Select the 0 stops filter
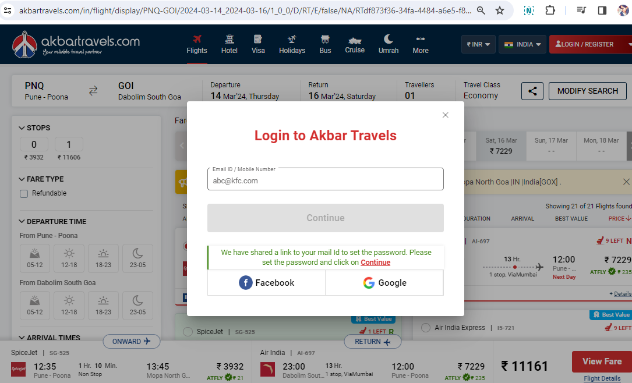Screen dimensions: 632x383 (34, 144)
